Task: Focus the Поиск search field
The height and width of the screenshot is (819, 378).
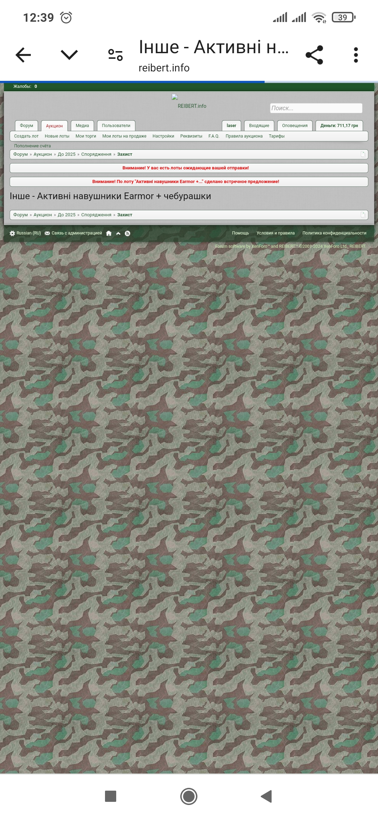Action: [316, 108]
